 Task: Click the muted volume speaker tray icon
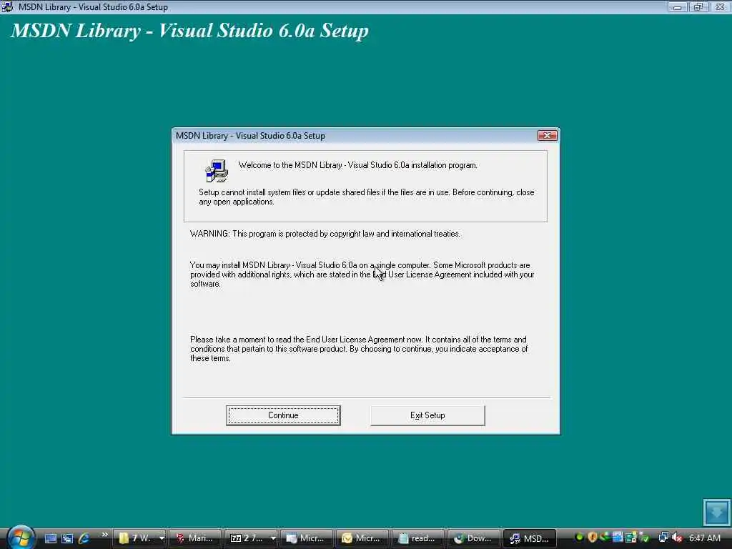677,538
